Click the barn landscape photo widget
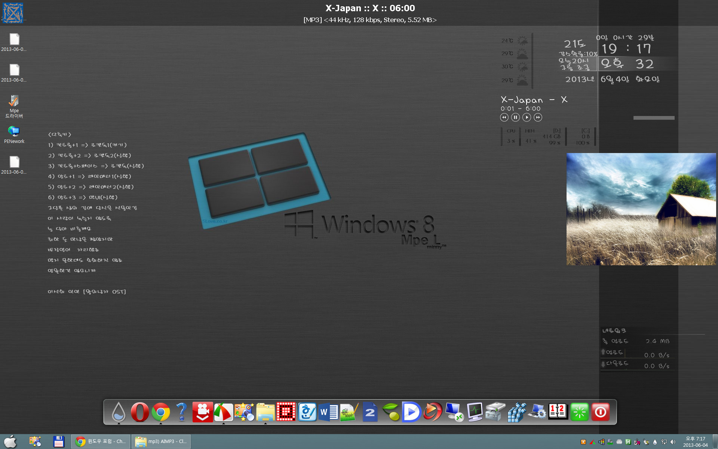The height and width of the screenshot is (449, 718). pos(641,209)
